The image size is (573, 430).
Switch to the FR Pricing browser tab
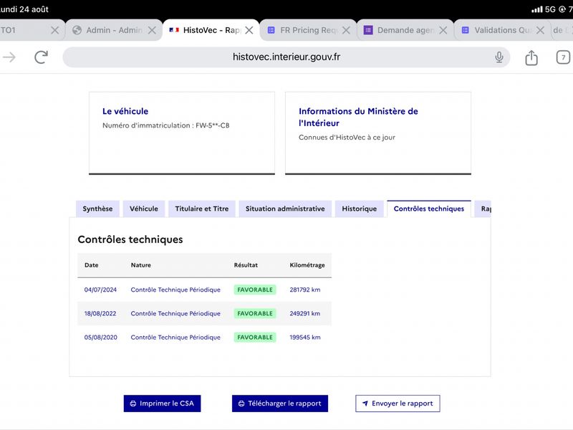308,30
